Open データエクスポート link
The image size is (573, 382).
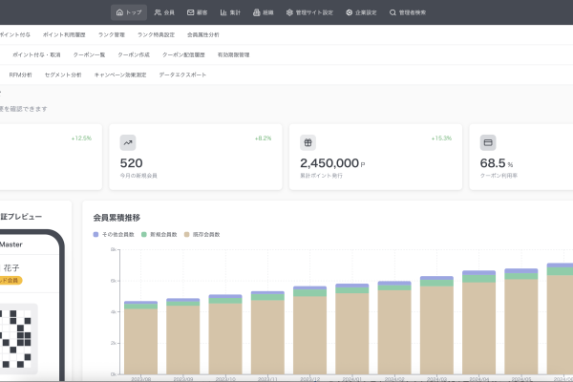[x=181, y=74]
